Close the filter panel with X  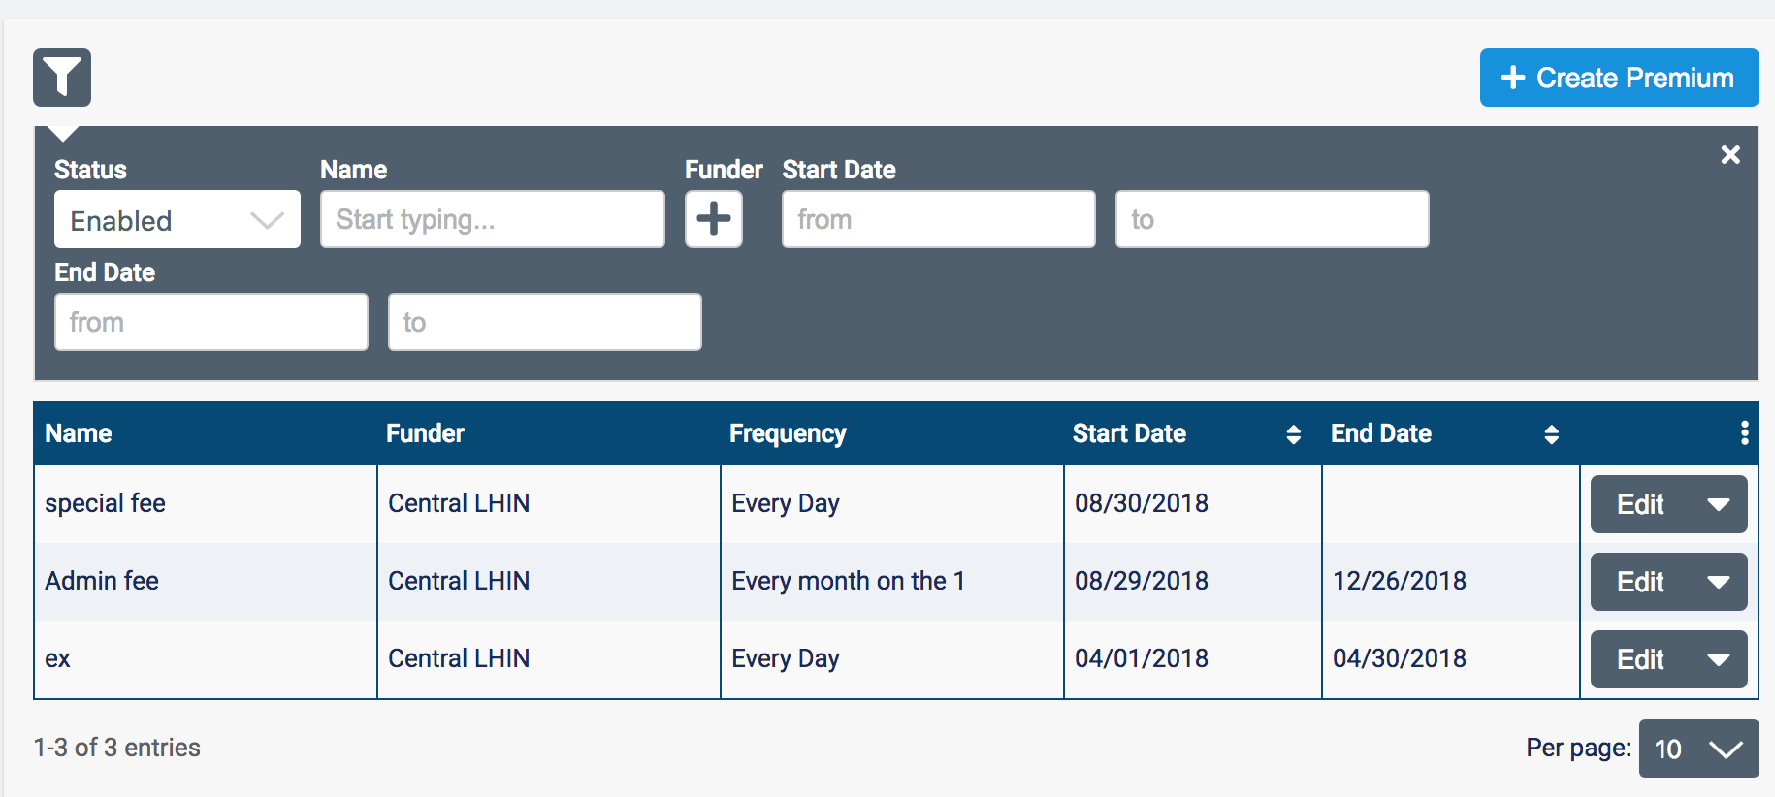coord(1729,155)
